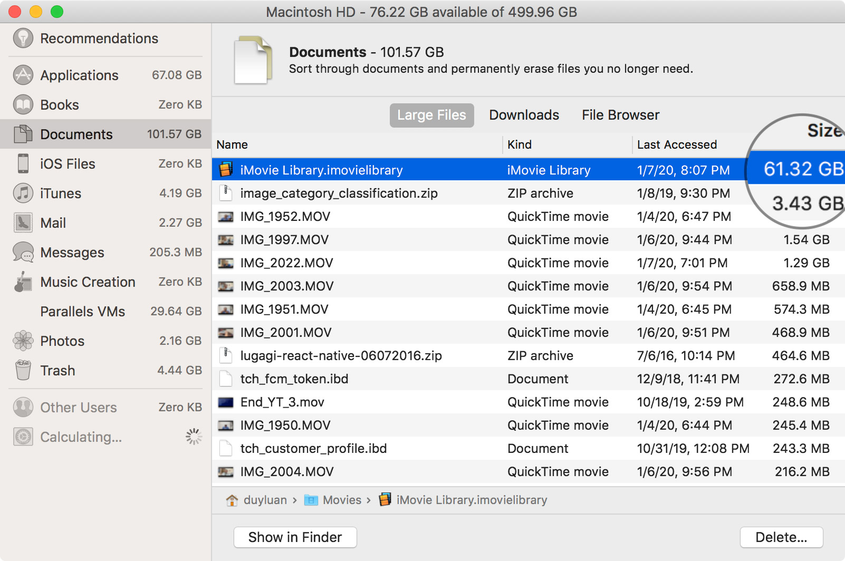The image size is (845, 561).
Task: Click the Mail stamp icon
Action: [x=23, y=223]
